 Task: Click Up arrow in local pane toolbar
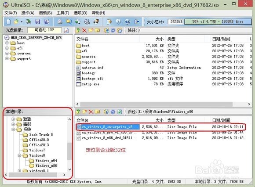pos(78,111)
